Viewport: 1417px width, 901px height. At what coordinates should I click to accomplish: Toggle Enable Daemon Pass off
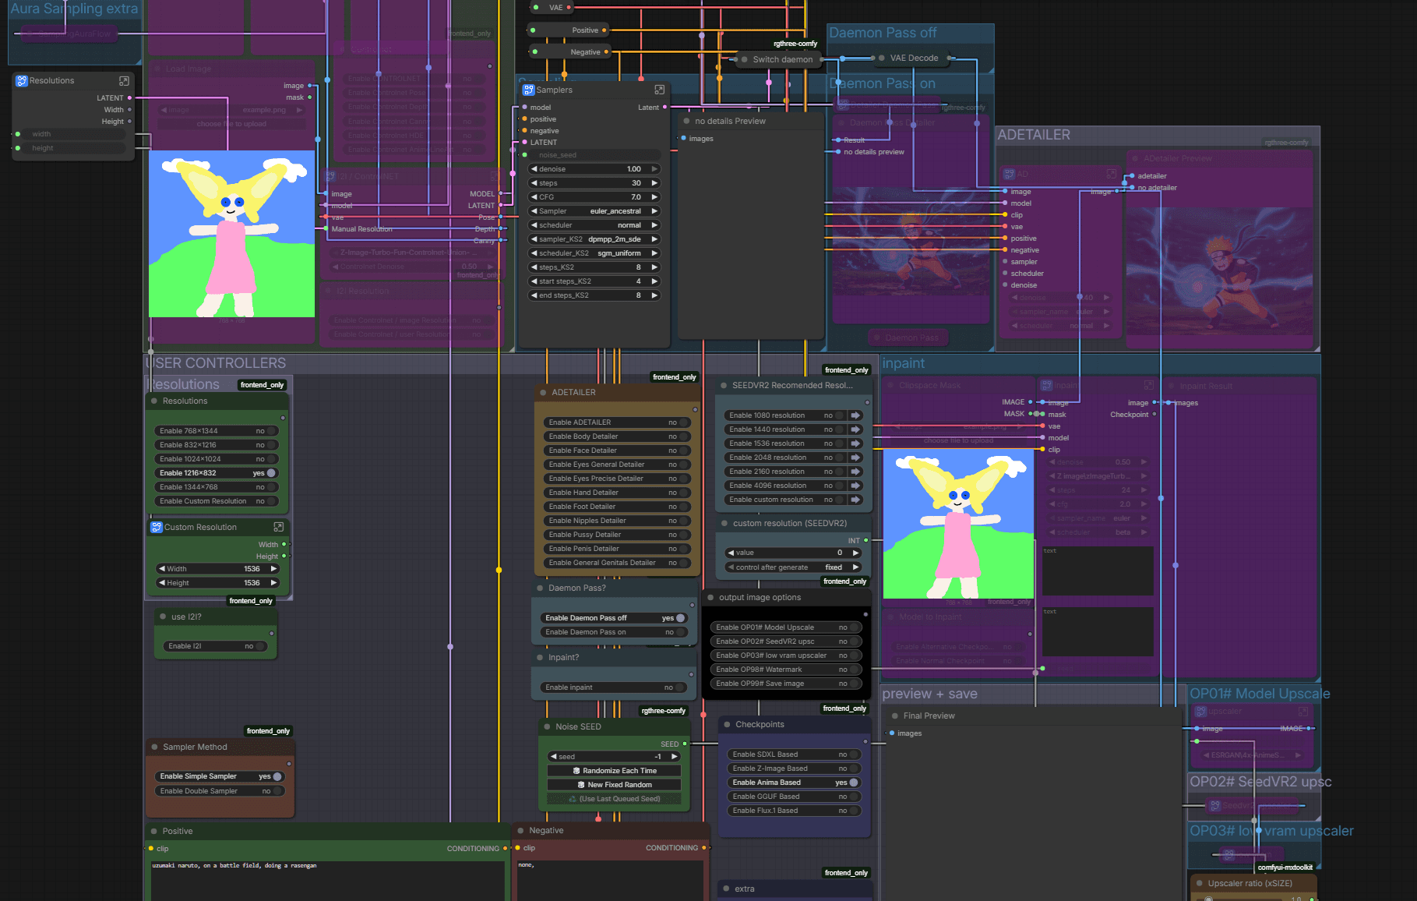click(613, 618)
